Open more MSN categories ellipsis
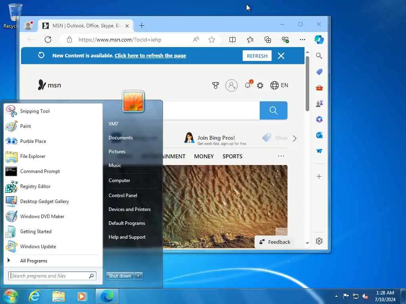406x304 pixels. click(281, 156)
